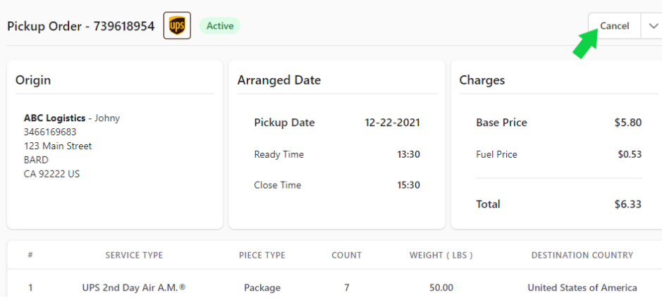The image size is (662, 307).
Task: Click the WEIGHT ( LBS ) column header
Action: (441, 255)
